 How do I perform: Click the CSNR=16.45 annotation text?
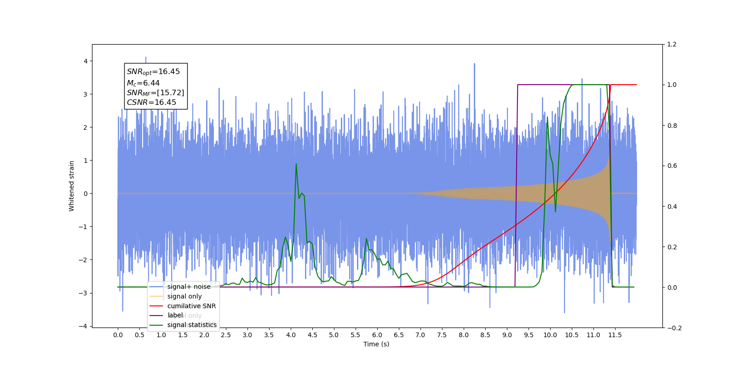click(x=151, y=103)
